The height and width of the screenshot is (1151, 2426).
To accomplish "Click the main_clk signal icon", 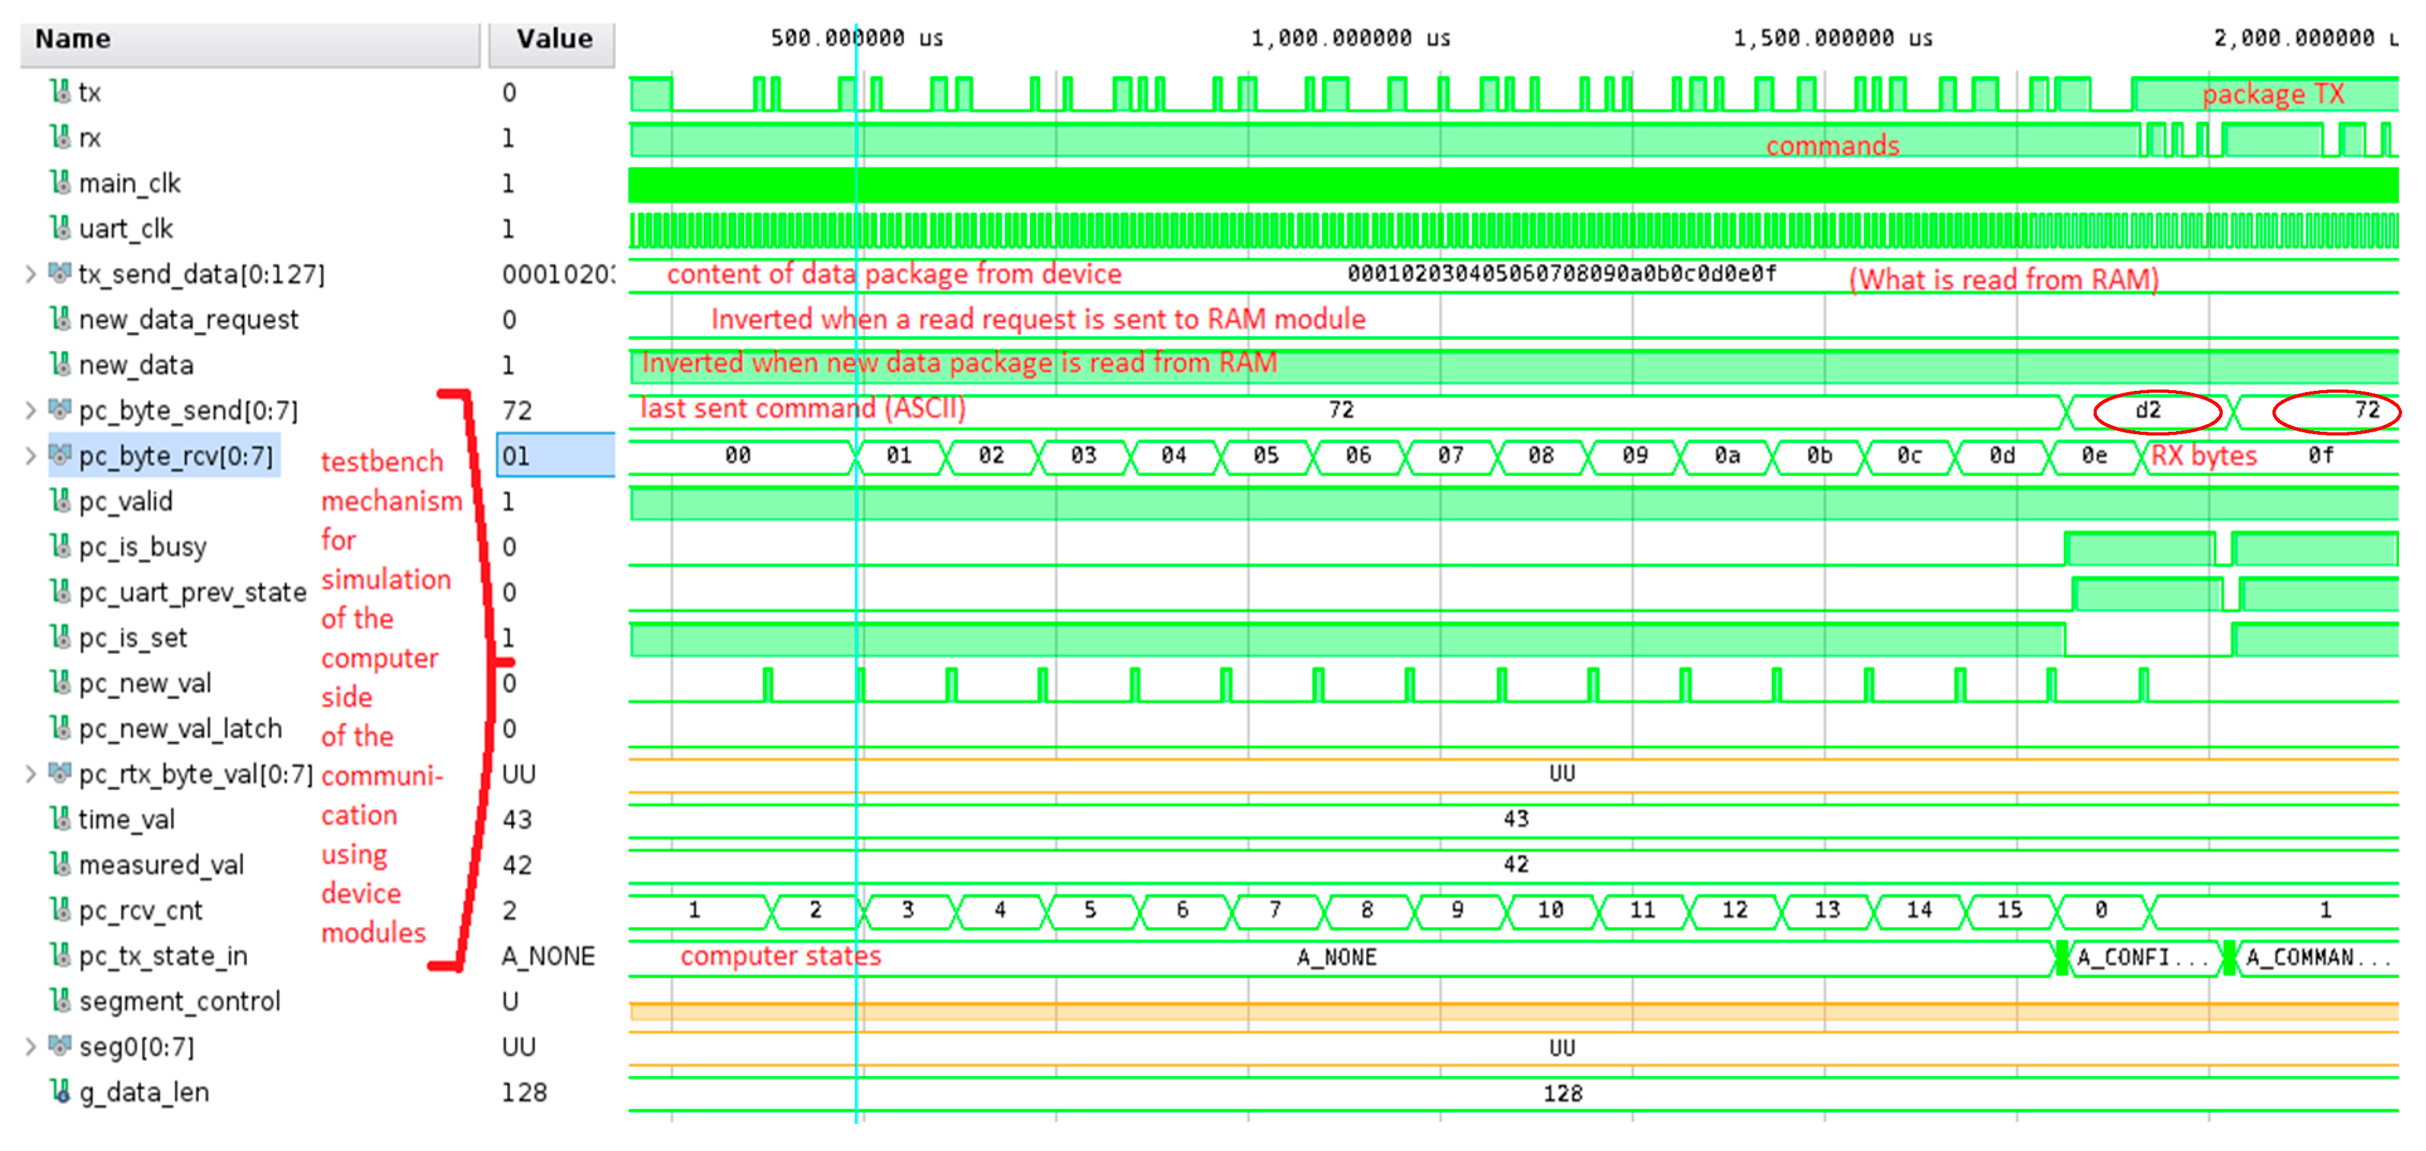I will (60, 182).
